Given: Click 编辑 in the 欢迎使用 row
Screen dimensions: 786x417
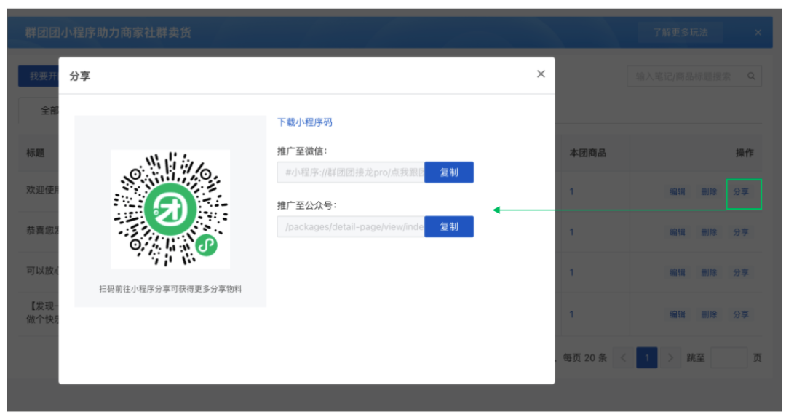Looking at the screenshot, I should coord(678,192).
